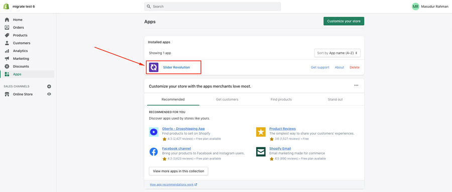Open Discounts in the sidebar
Viewport: 452px width, 192px height.
click(x=21, y=66)
